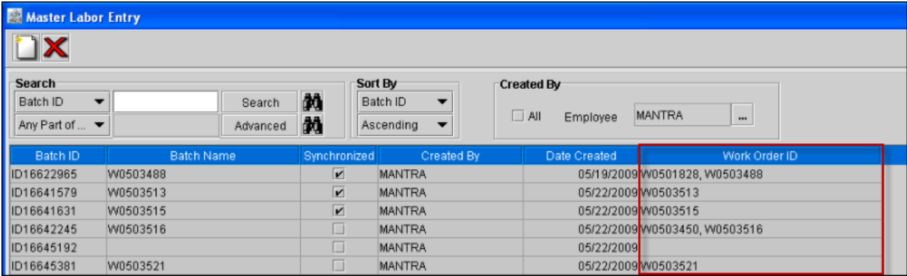
Task: Click the Master Labor Entry window icon
Action: coord(14,16)
